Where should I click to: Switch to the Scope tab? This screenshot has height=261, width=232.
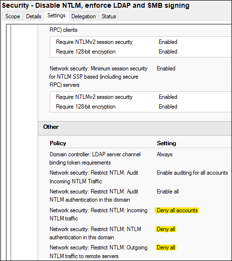click(x=13, y=16)
